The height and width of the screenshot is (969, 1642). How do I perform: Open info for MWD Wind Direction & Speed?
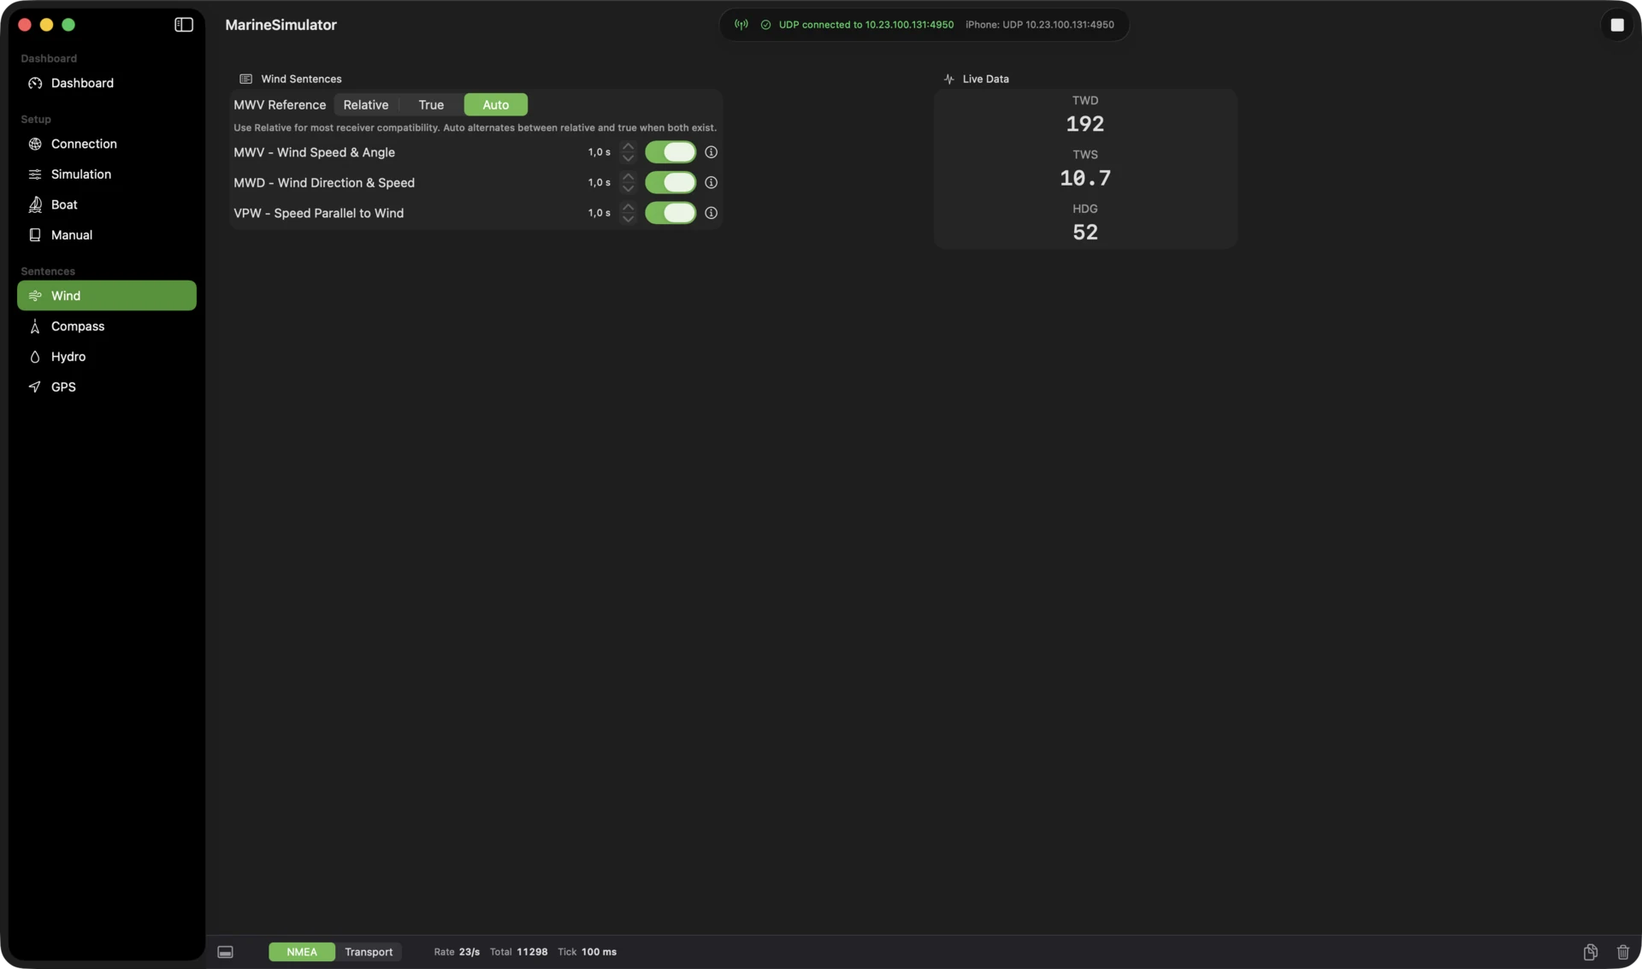(711, 182)
